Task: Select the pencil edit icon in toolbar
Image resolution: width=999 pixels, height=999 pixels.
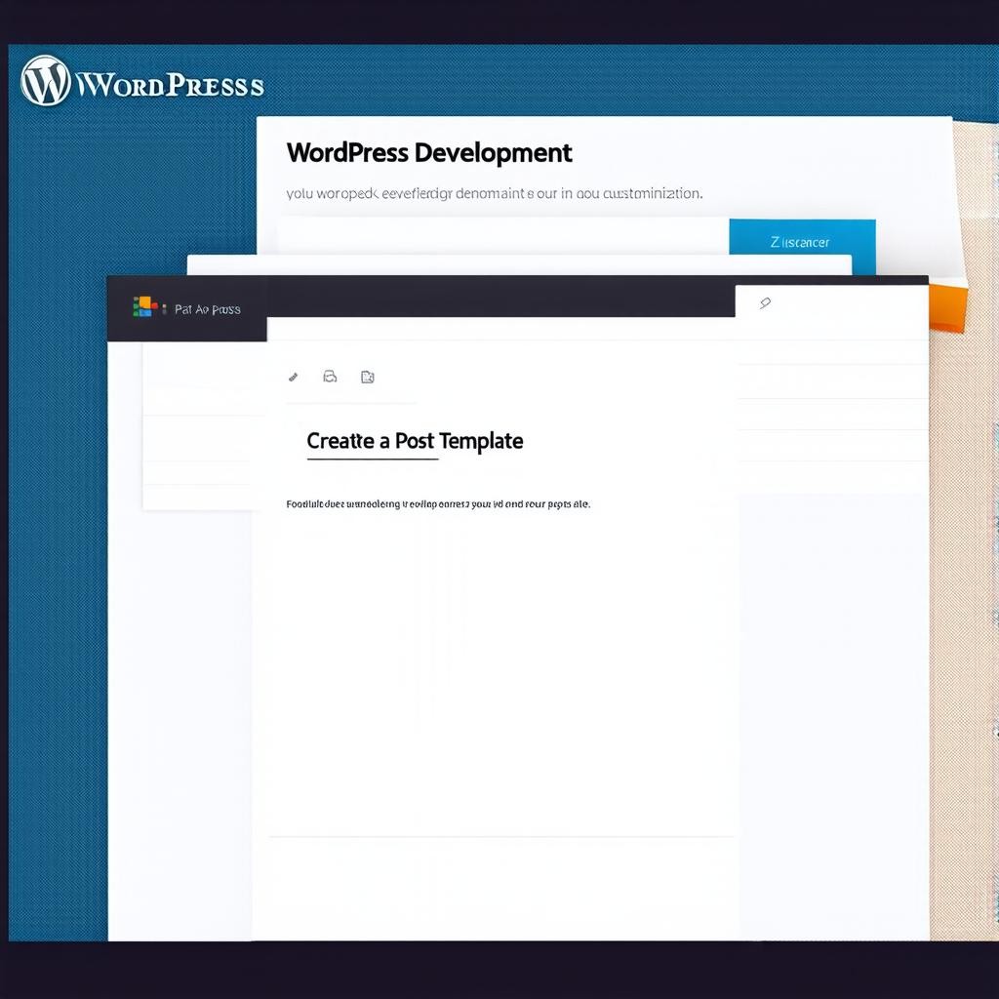Action: 294,377
